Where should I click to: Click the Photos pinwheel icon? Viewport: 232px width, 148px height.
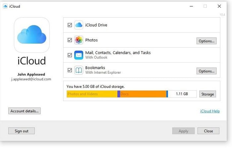tap(79, 40)
